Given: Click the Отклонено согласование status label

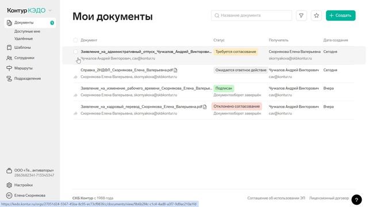Looking at the screenshot, I should click(236, 106).
